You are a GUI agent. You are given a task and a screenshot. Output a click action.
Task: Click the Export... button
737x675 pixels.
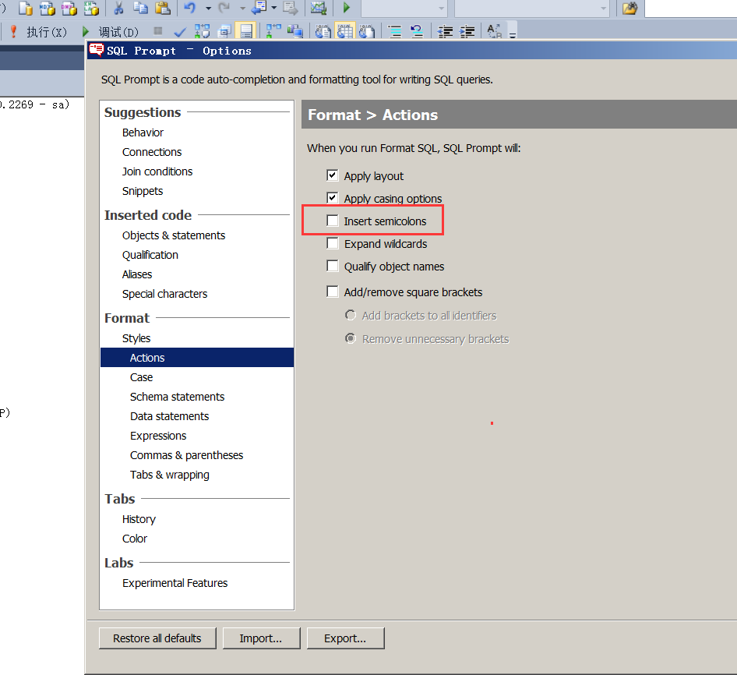coord(345,638)
